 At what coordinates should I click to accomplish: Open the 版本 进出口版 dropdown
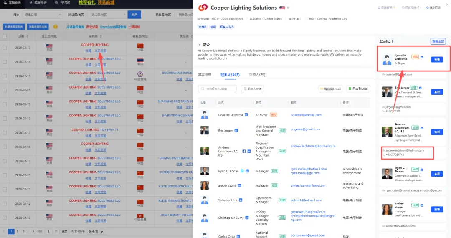coord(43,15)
